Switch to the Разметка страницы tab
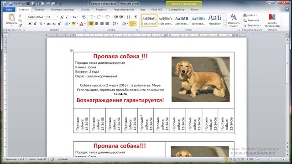Screen dimensions: 292x164 click(63, 10)
